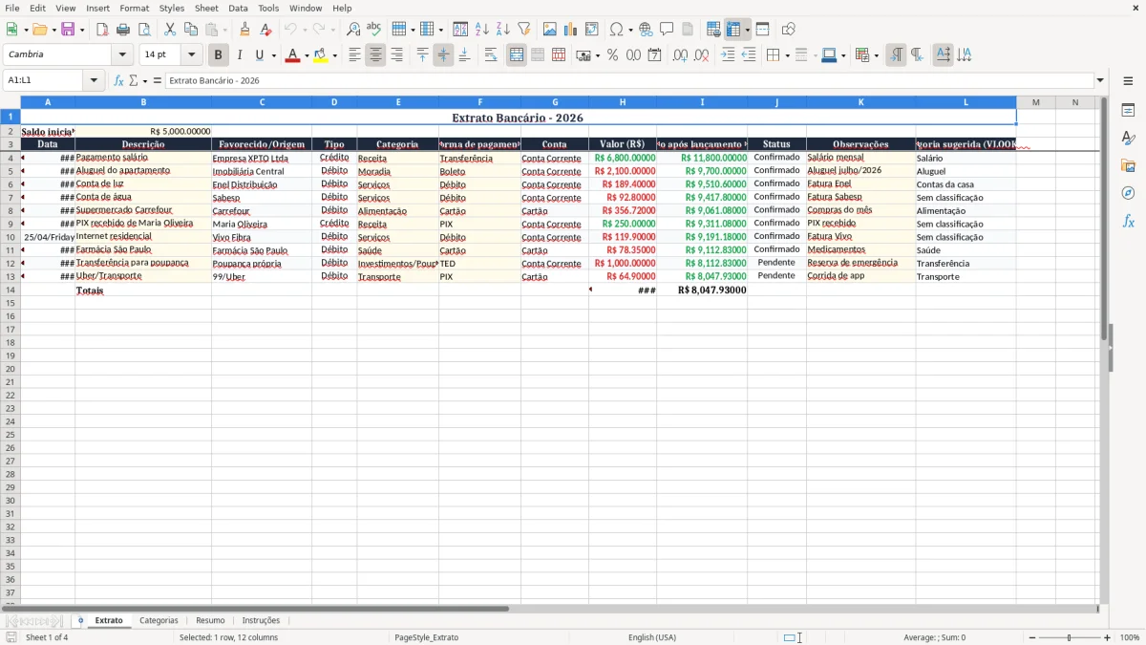Sort ascending A to Z
Screen dimensions: 1146x645
click(481, 30)
